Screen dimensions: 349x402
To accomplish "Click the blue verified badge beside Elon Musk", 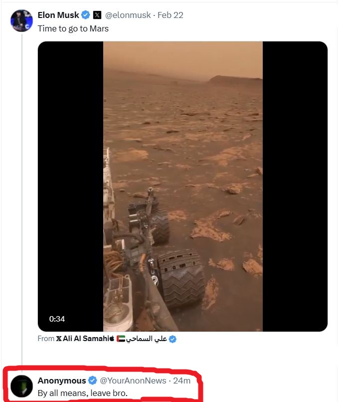I will pos(86,15).
